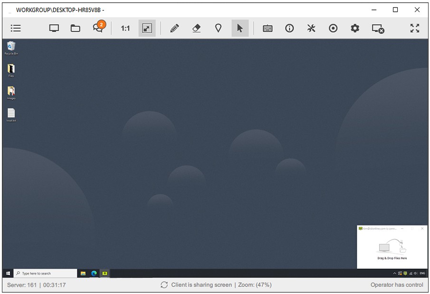Open the file transfer folder icon
This screenshot has width=430, height=294.
pos(76,28)
